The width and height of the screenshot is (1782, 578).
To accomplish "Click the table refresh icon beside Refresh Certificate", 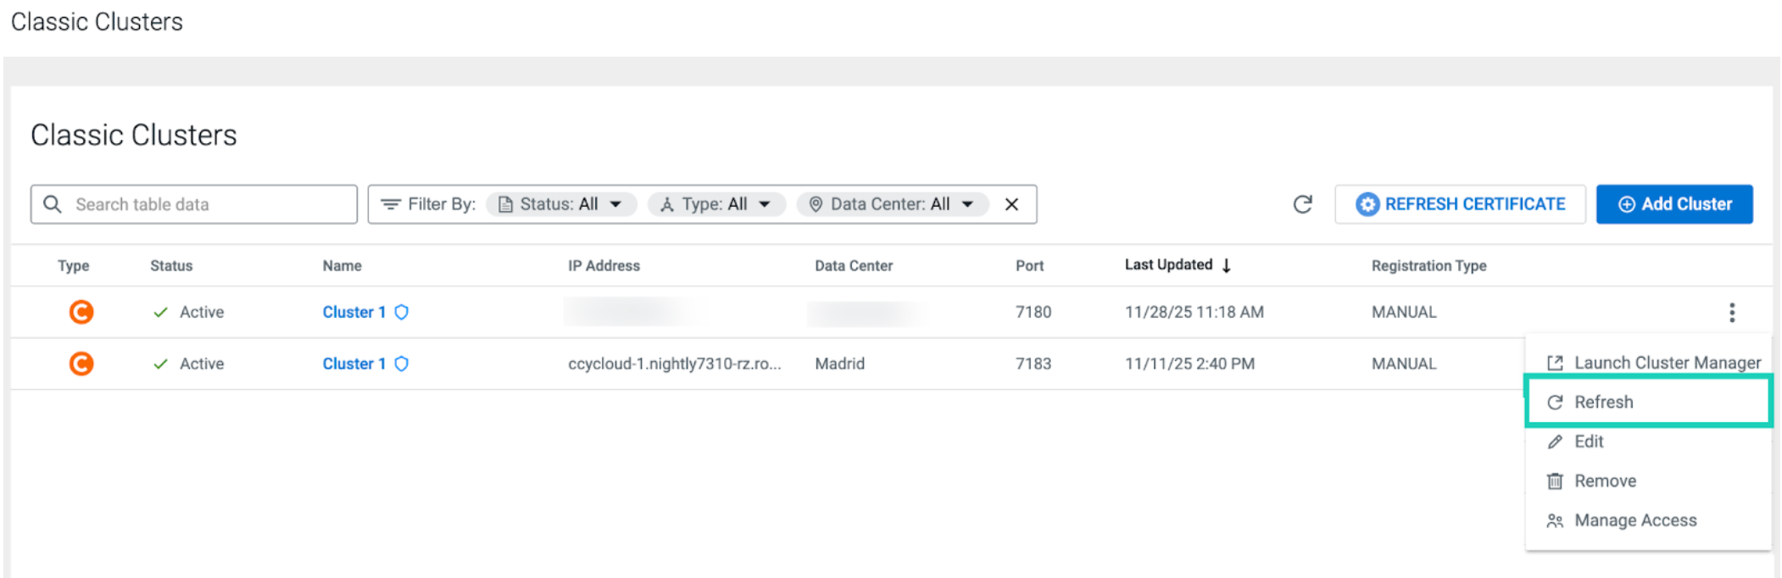I will (1302, 204).
